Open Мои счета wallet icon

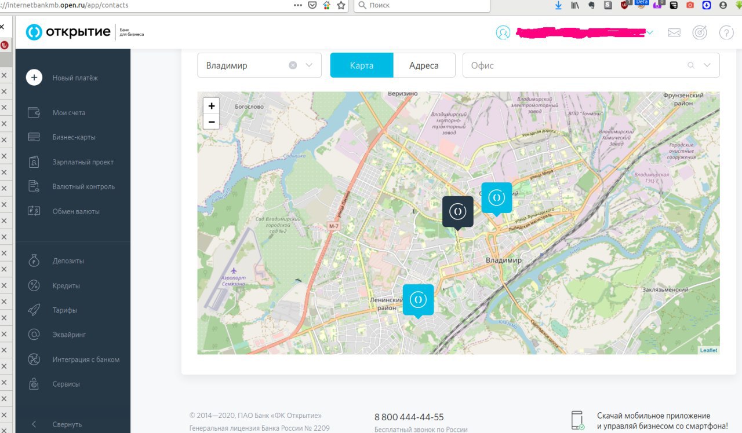[34, 112]
